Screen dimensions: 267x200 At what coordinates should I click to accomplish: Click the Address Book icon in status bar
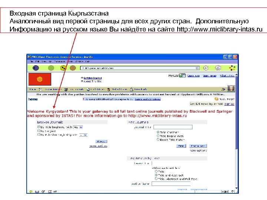pyautogui.click(x=50, y=192)
